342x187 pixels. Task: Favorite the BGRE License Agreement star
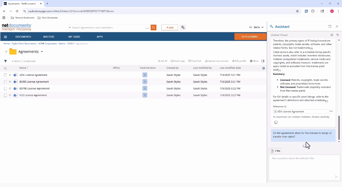(x=10, y=82)
